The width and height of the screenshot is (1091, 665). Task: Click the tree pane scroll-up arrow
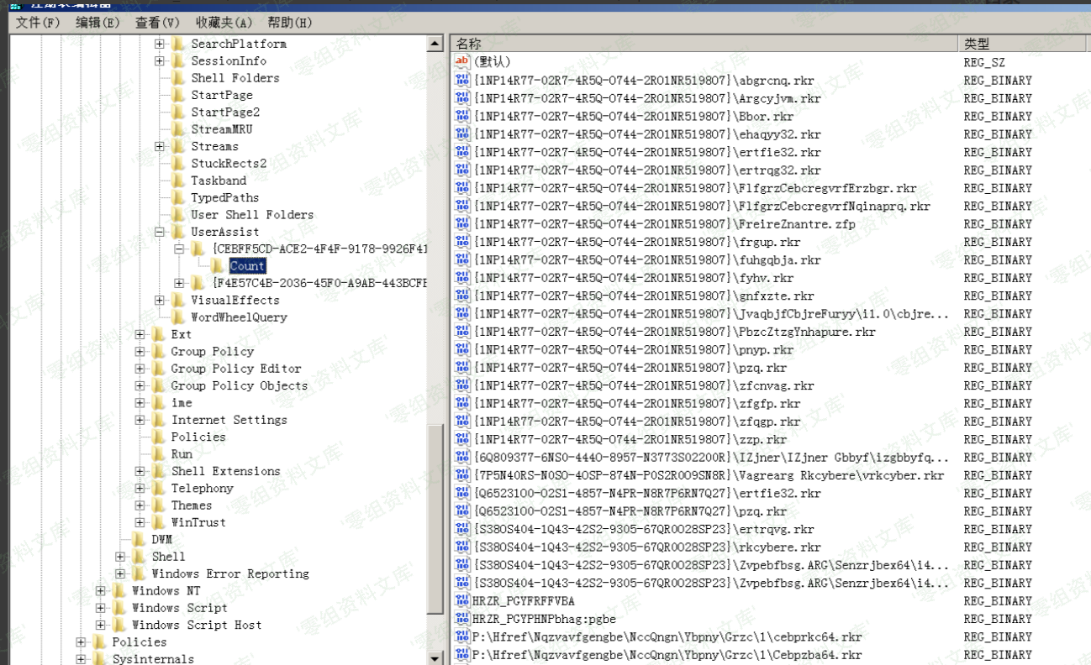pyautogui.click(x=435, y=44)
